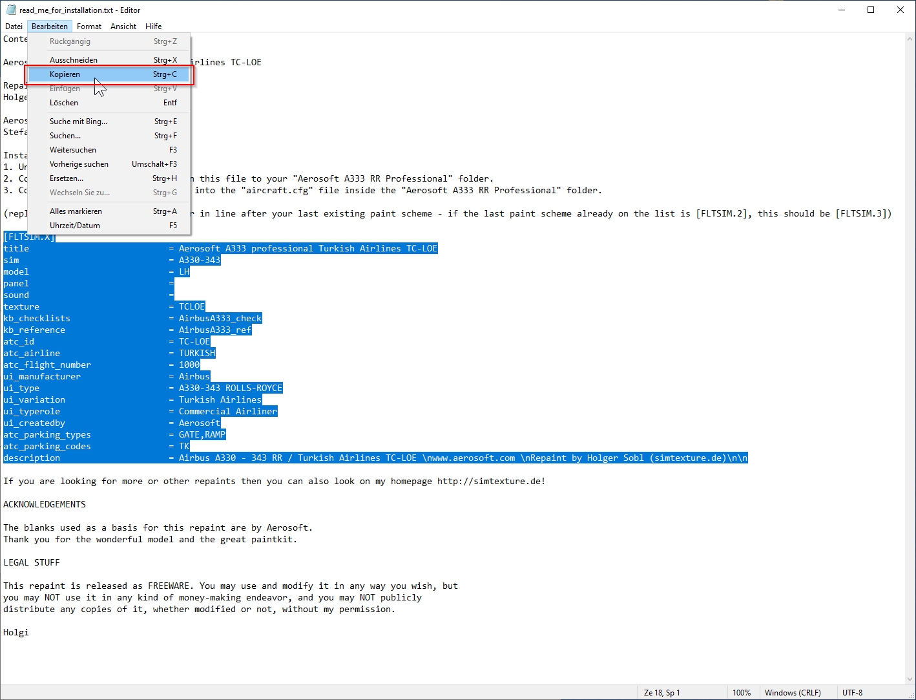Select Suchen... to find text
Screen dimensions: 916x700
coord(65,136)
